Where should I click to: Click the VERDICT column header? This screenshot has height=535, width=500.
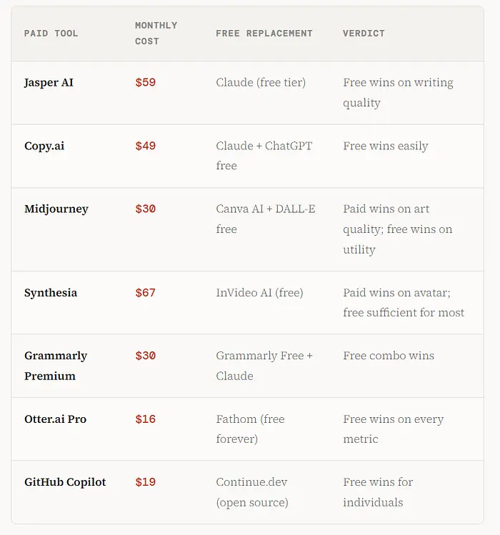[x=364, y=34]
